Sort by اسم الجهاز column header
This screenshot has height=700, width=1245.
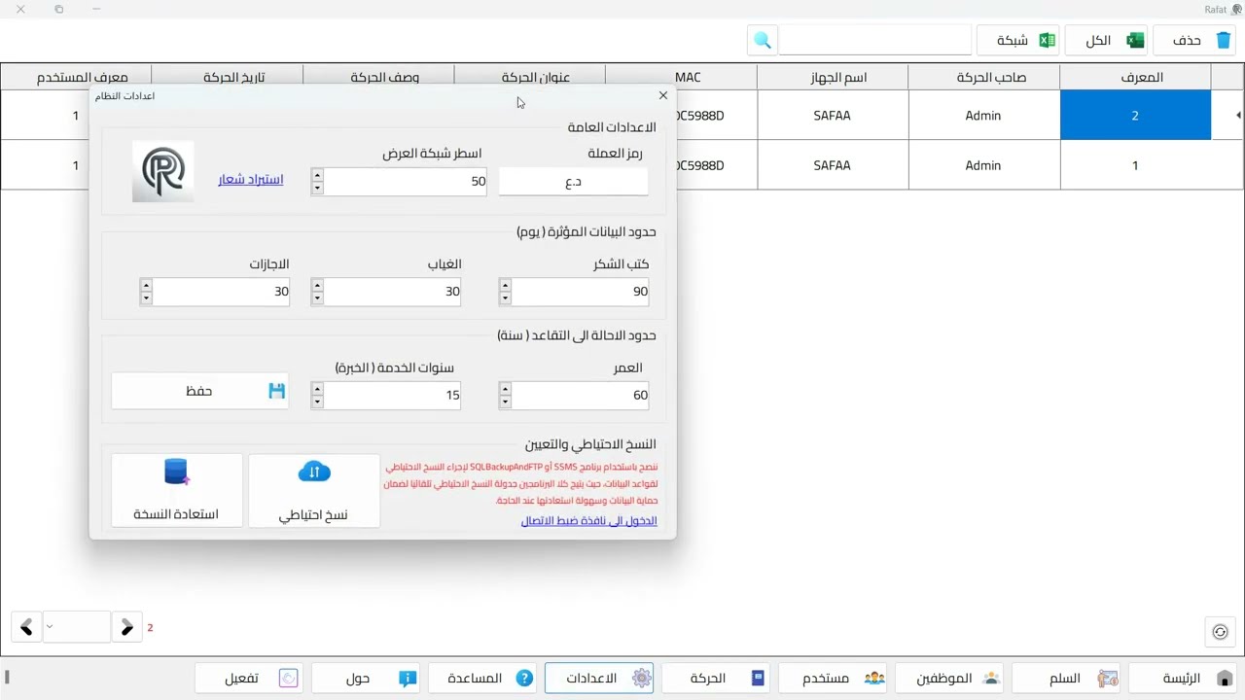click(x=832, y=77)
